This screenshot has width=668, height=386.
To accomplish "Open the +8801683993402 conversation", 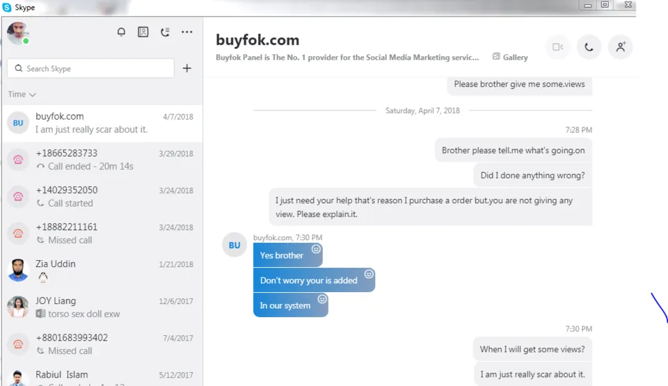I will pos(102,344).
